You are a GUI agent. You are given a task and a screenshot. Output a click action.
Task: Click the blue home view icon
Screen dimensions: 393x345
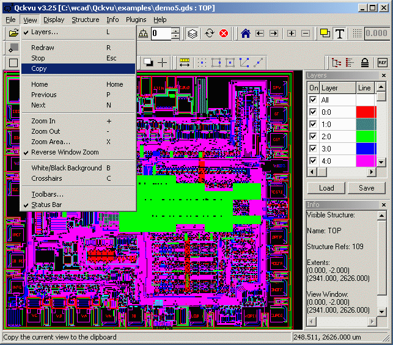click(x=246, y=34)
